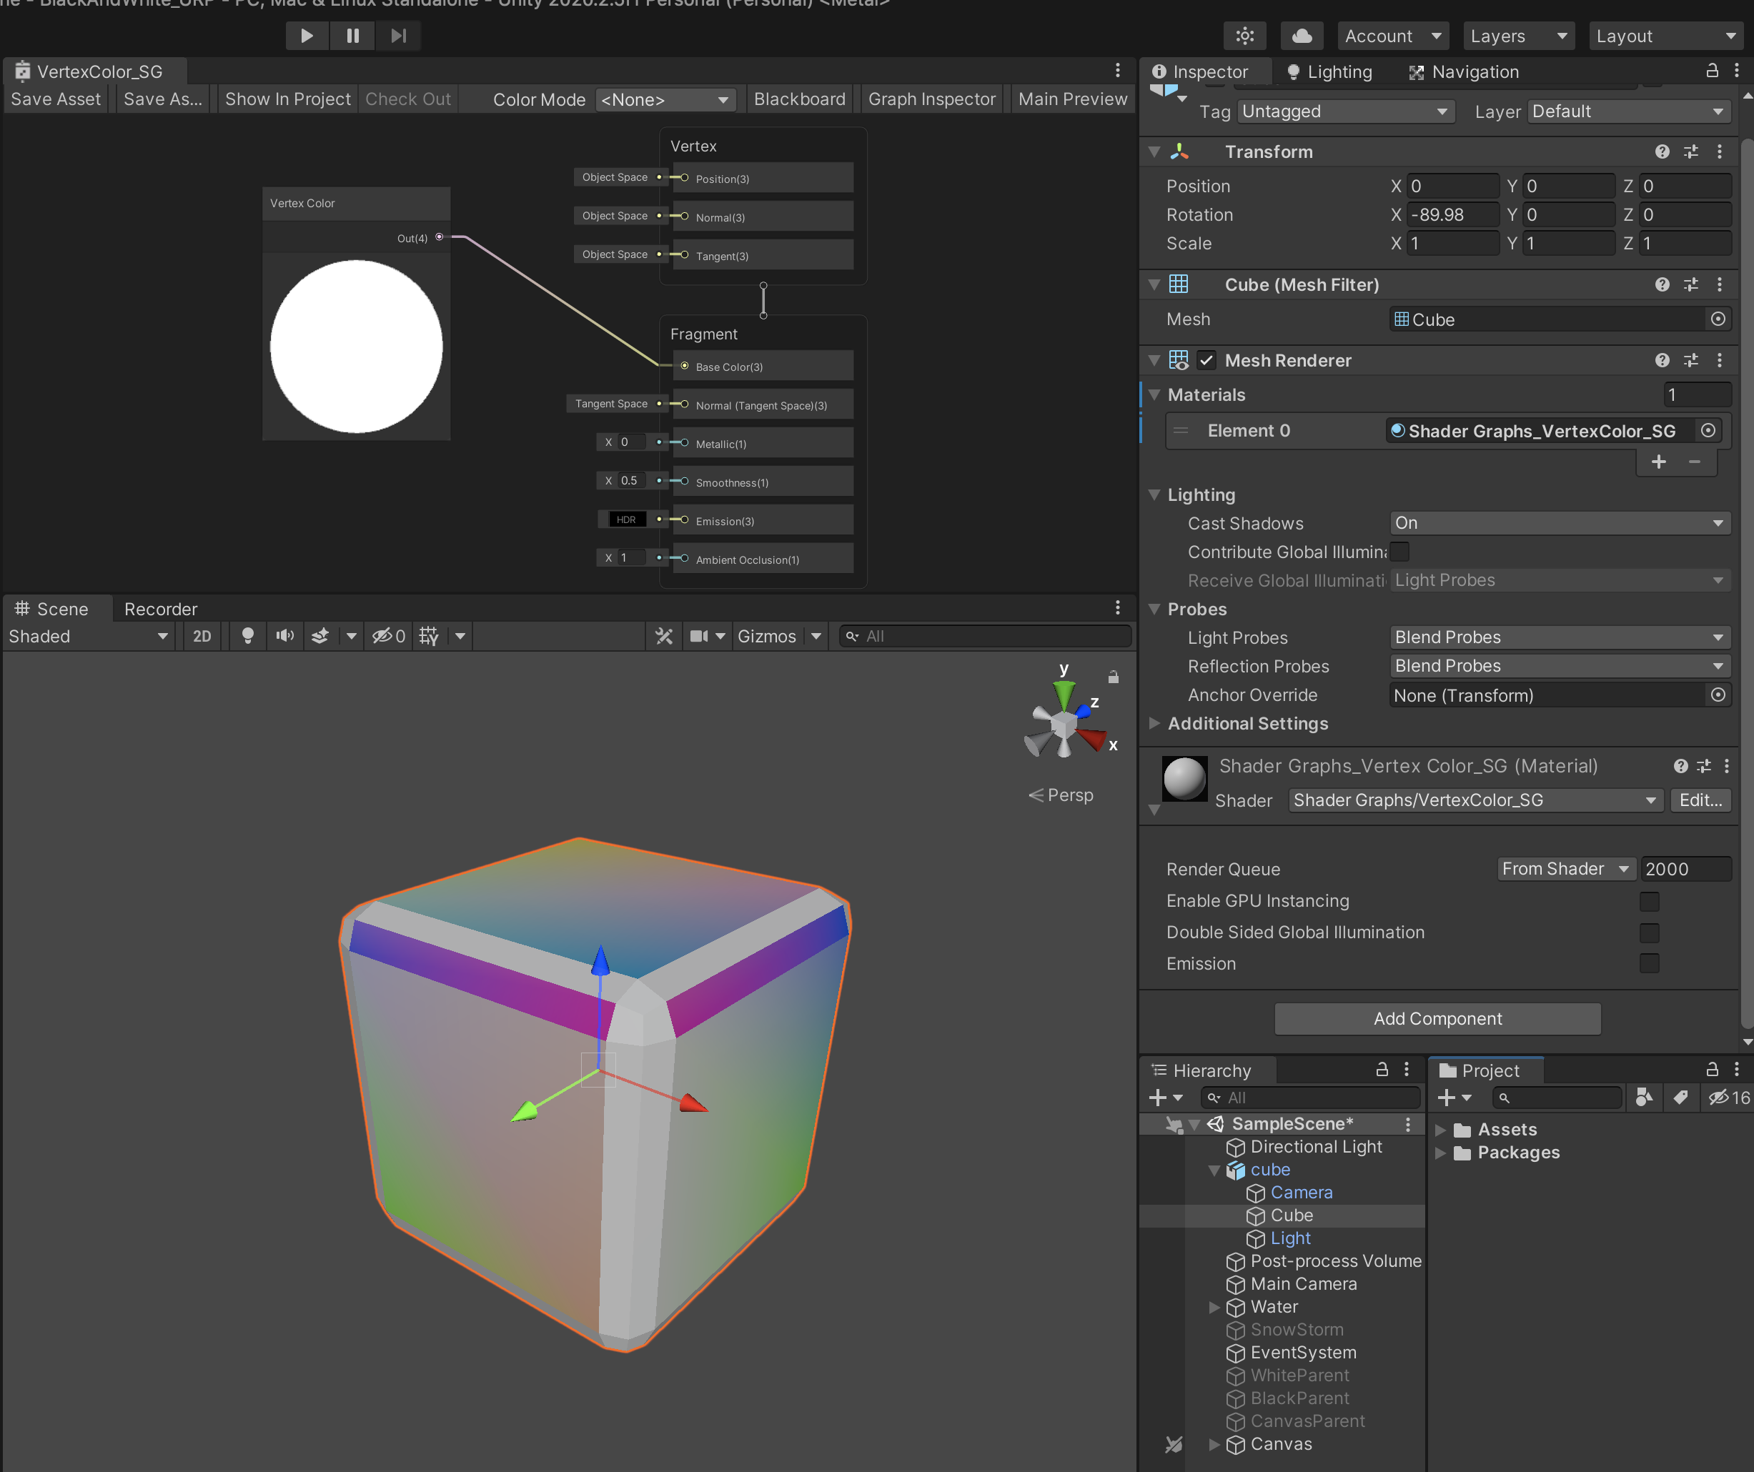
Task: Open Mesh object picker circle
Action: pos(1718,319)
